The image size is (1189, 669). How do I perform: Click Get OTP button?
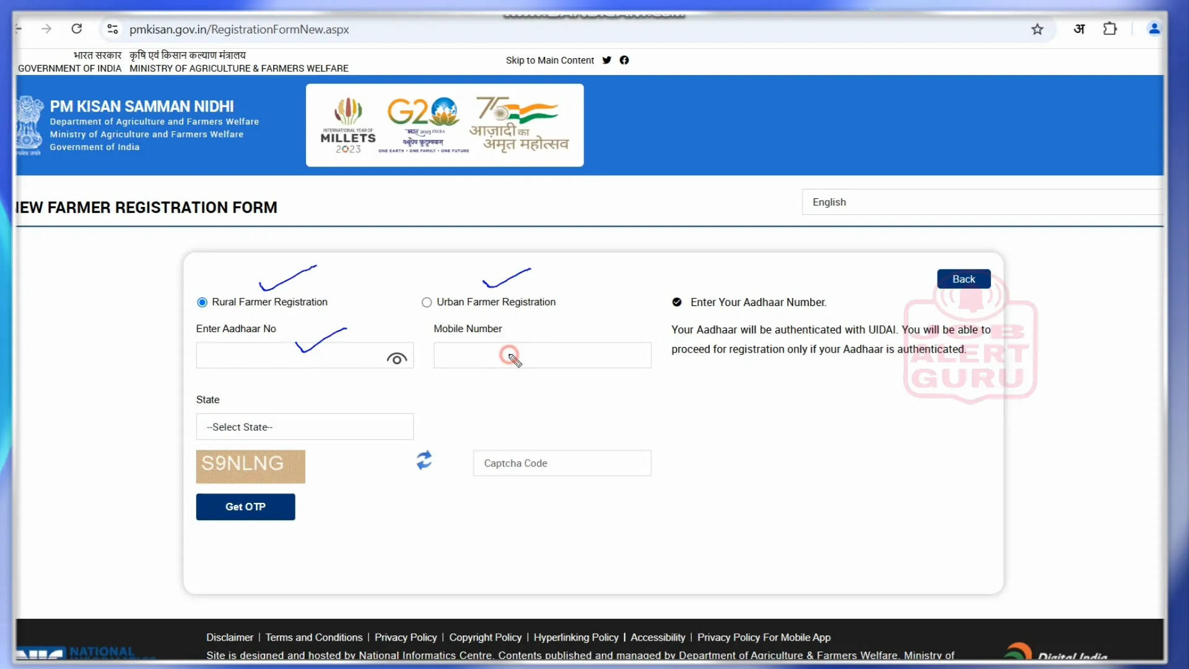click(245, 507)
